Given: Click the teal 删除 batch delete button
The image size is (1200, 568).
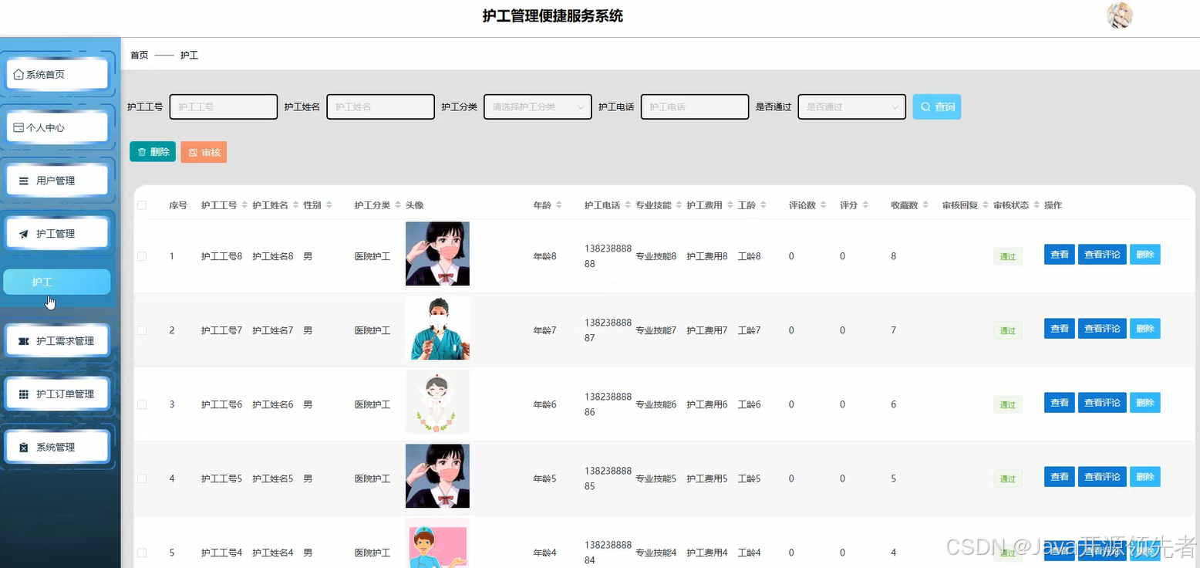Looking at the screenshot, I should coord(153,152).
